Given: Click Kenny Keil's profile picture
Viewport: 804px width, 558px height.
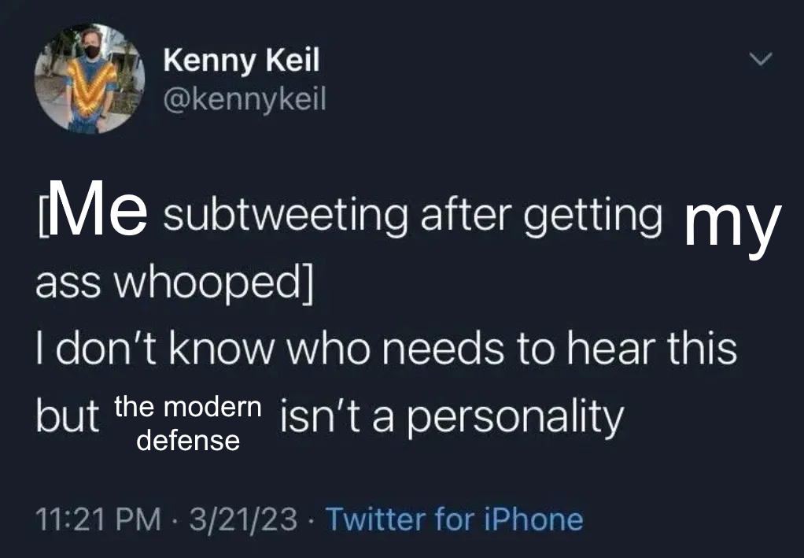Looking at the screenshot, I should [89, 79].
